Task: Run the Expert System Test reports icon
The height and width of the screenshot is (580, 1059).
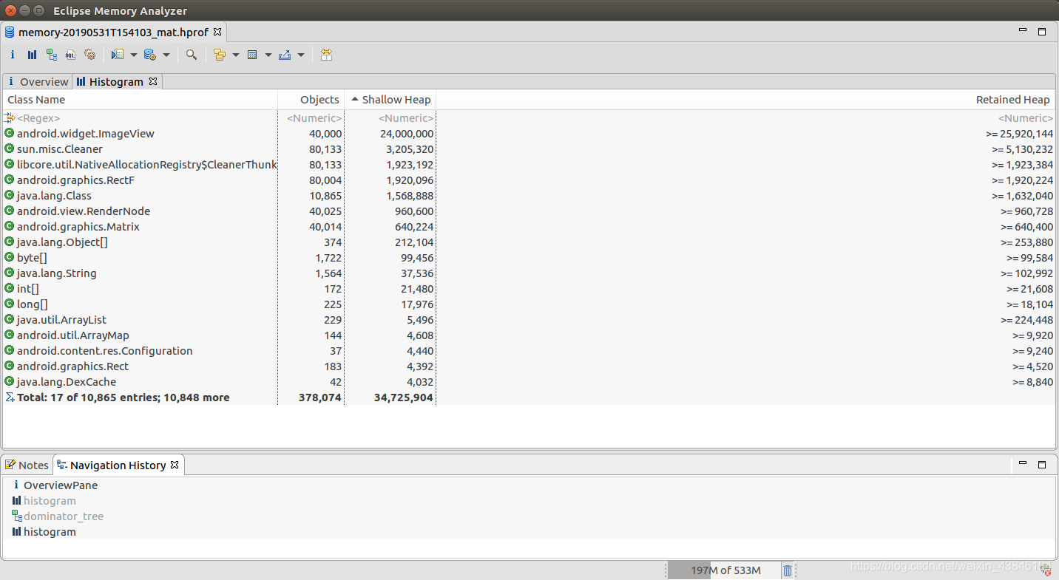Action: 118,55
